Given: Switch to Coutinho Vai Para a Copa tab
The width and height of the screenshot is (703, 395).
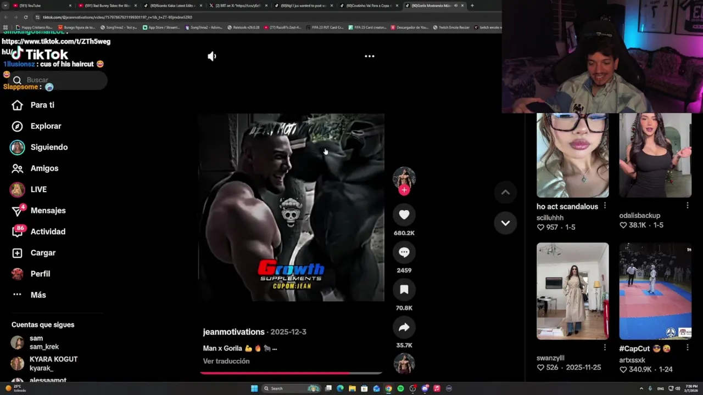Looking at the screenshot, I should coord(369,5).
